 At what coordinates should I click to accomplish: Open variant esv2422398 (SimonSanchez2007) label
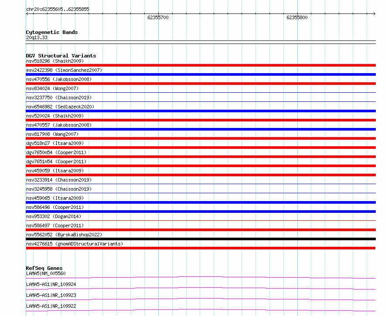64,70
